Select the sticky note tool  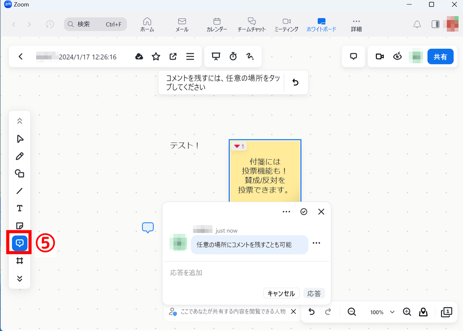20,226
